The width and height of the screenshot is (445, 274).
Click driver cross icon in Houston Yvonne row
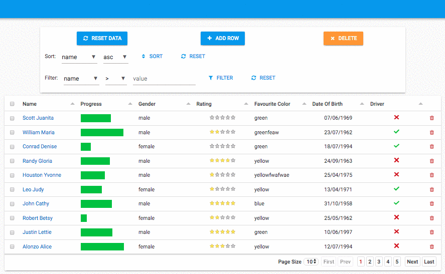[x=396, y=174]
